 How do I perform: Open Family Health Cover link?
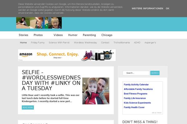click(x=134, y=107)
